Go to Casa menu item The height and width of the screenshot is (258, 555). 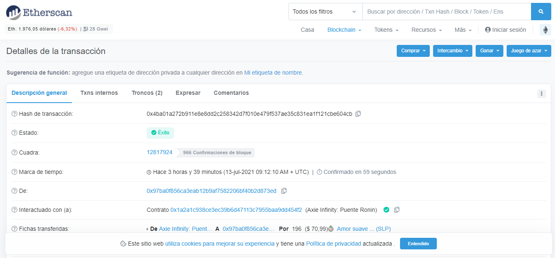coord(307,30)
